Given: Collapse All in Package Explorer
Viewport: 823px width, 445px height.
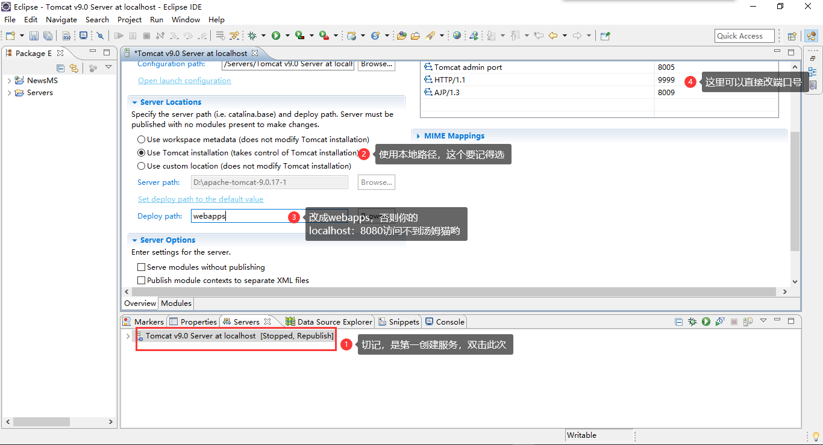Looking at the screenshot, I should [60, 68].
